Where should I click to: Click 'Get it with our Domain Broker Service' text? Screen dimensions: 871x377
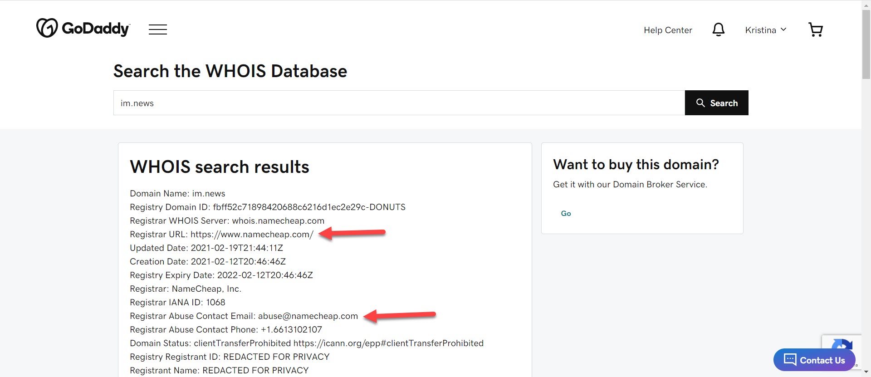pos(630,184)
